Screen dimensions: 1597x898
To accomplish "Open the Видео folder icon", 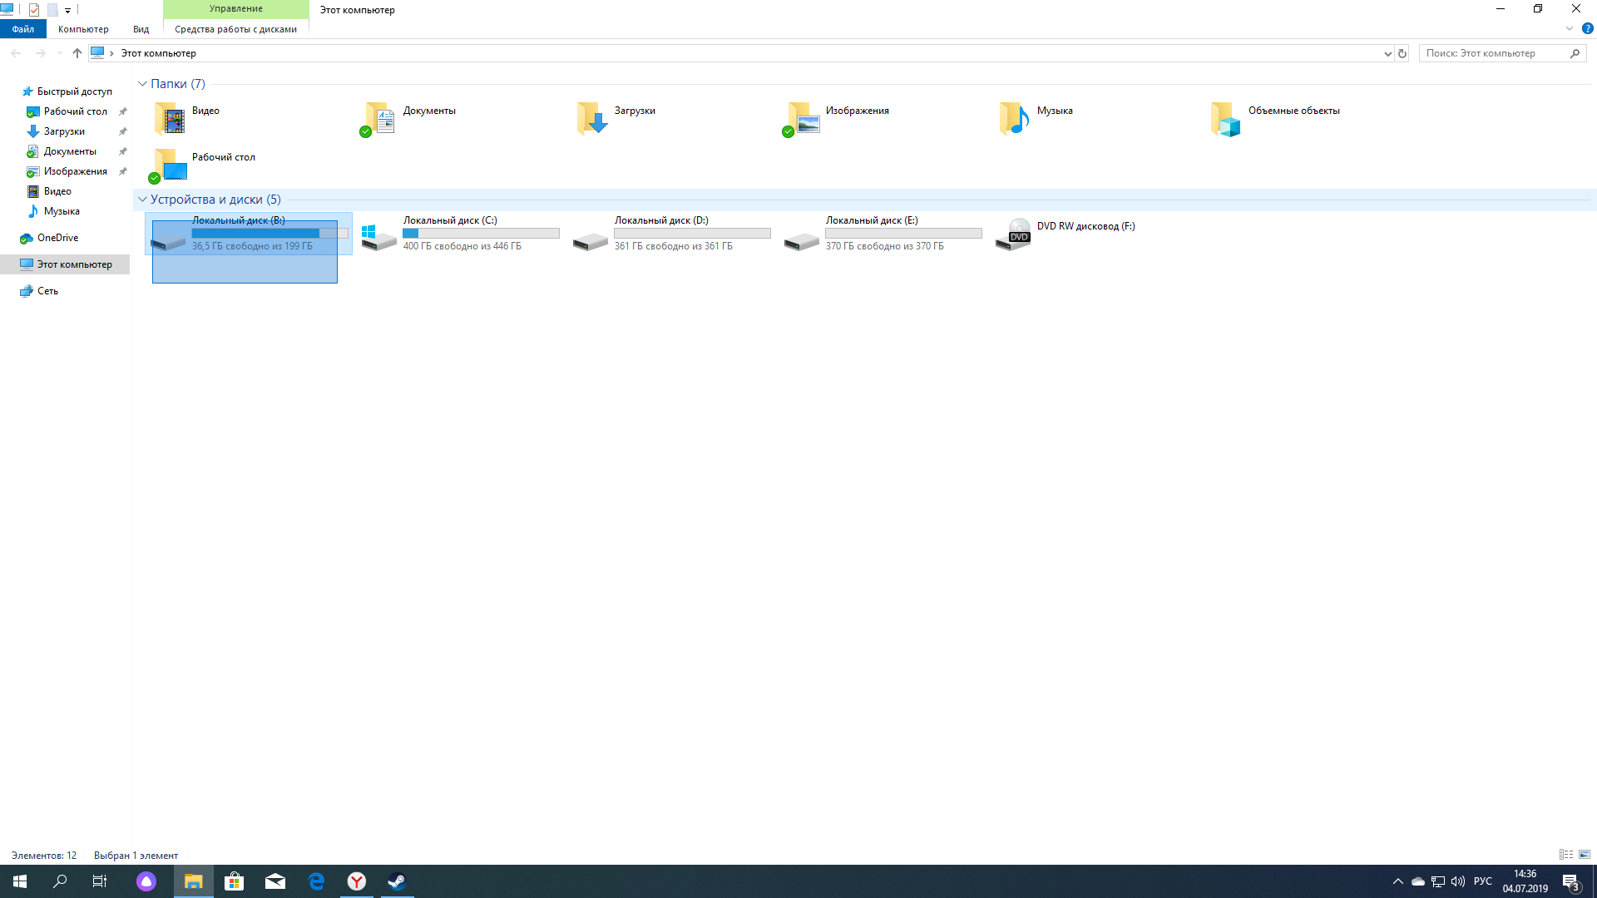I will [170, 119].
